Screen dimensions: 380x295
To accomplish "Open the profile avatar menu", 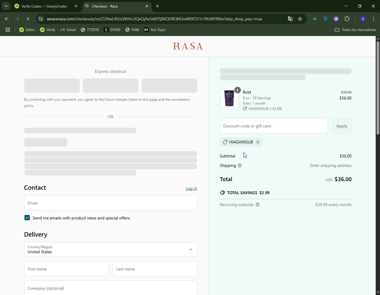I will [363, 19].
